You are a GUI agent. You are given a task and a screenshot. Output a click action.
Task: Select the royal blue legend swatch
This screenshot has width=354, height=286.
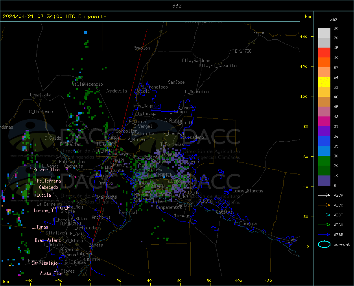click(x=324, y=141)
